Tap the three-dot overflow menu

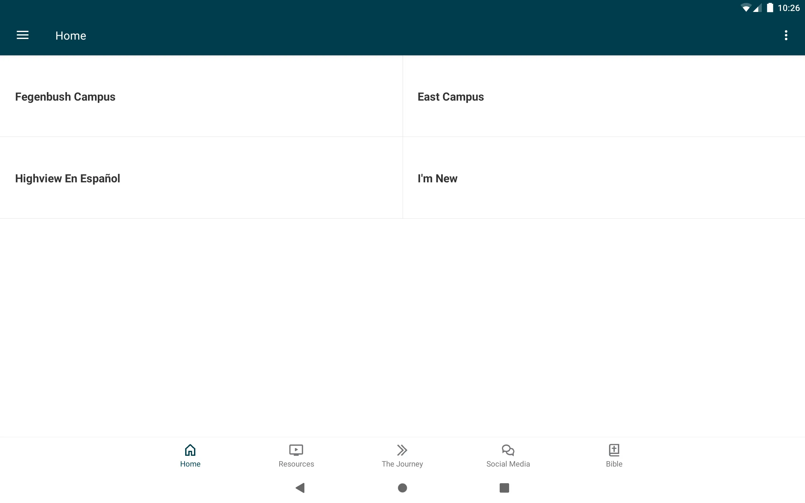786,35
